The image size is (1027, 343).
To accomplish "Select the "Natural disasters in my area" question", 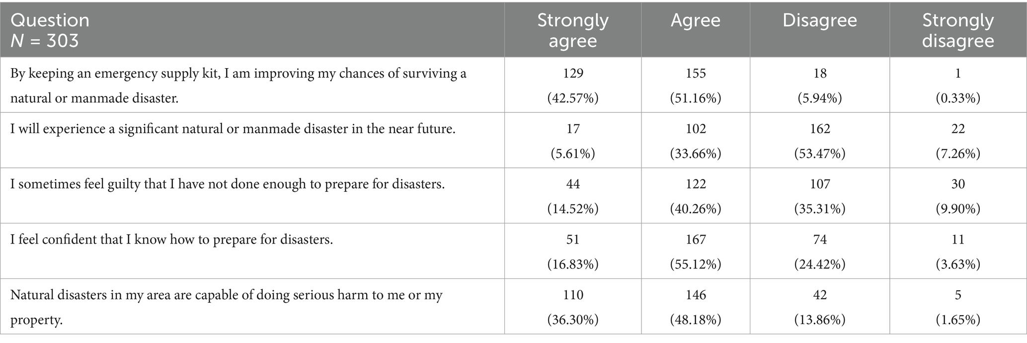I will [x=226, y=307].
